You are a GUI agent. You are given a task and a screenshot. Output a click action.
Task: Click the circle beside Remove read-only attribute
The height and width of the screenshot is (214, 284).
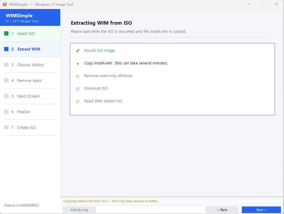(78, 76)
